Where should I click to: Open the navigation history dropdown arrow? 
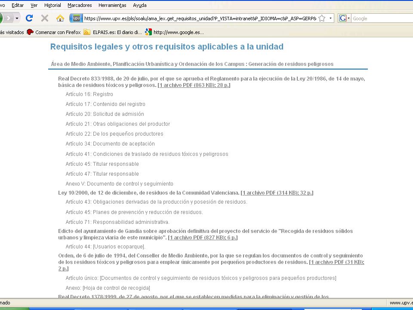(17, 18)
